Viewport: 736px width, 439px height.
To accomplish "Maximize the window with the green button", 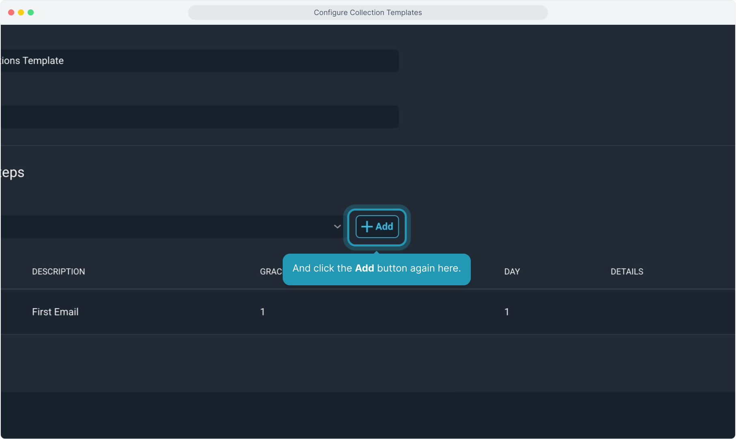I will point(30,13).
